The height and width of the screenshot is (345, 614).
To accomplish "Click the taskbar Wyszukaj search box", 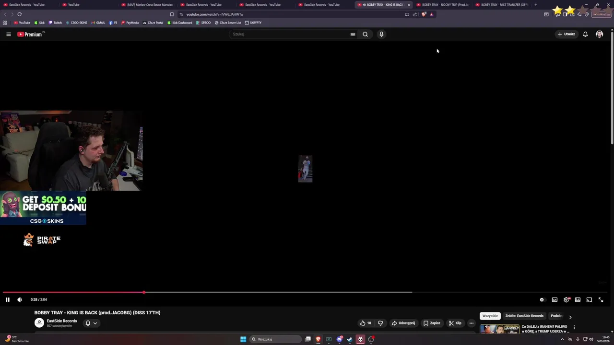I will click(x=276, y=339).
